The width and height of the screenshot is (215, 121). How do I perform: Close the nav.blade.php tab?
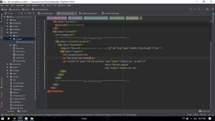(x=54, y=13)
